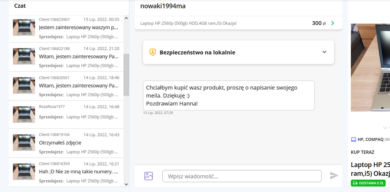Open the large laptop product photo
The width and height of the screenshot is (390, 192).
[370, 67]
